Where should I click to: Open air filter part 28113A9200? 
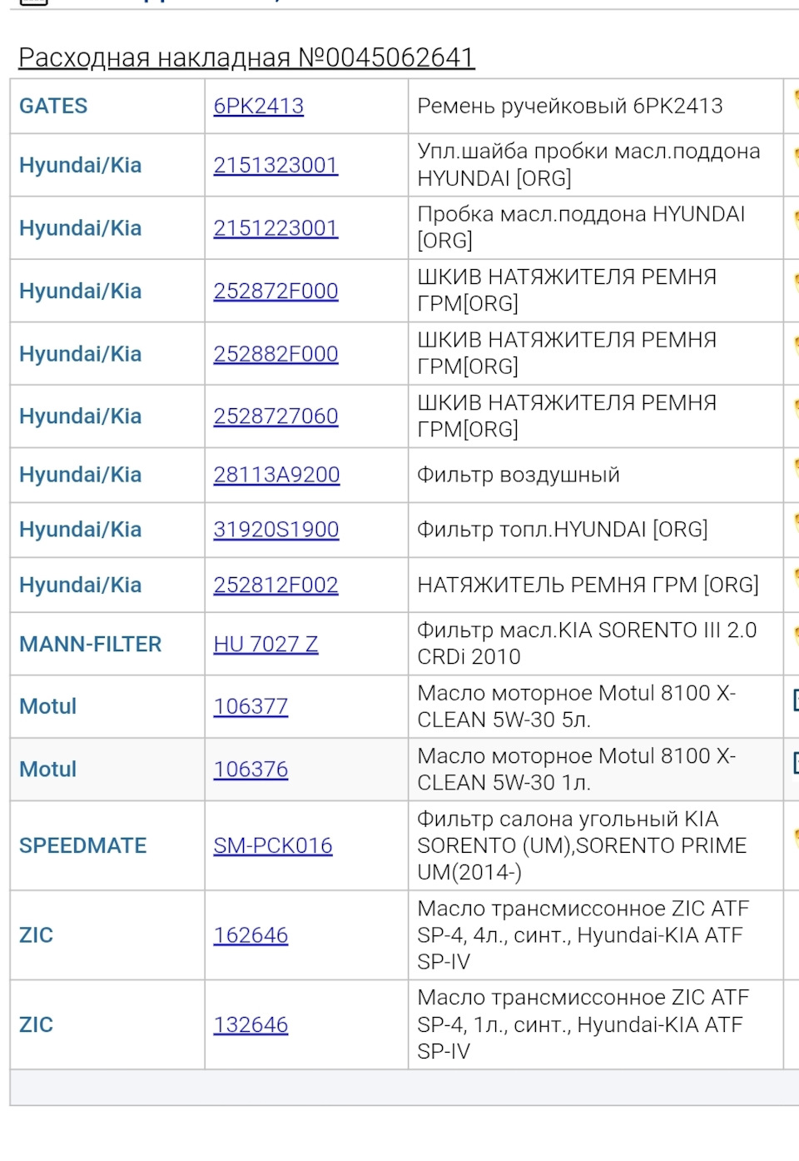[276, 475]
